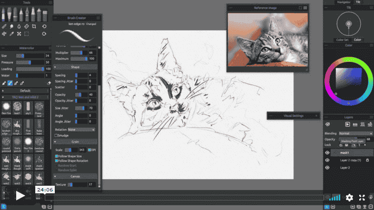Pick a shade in the color square

(348, 79)
